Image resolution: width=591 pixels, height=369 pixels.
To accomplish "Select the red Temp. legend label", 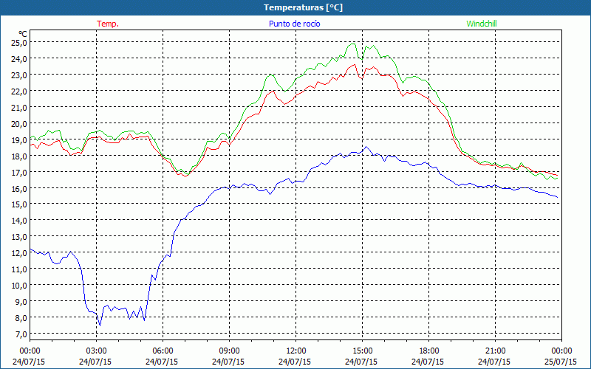I will tap(108, 24).
